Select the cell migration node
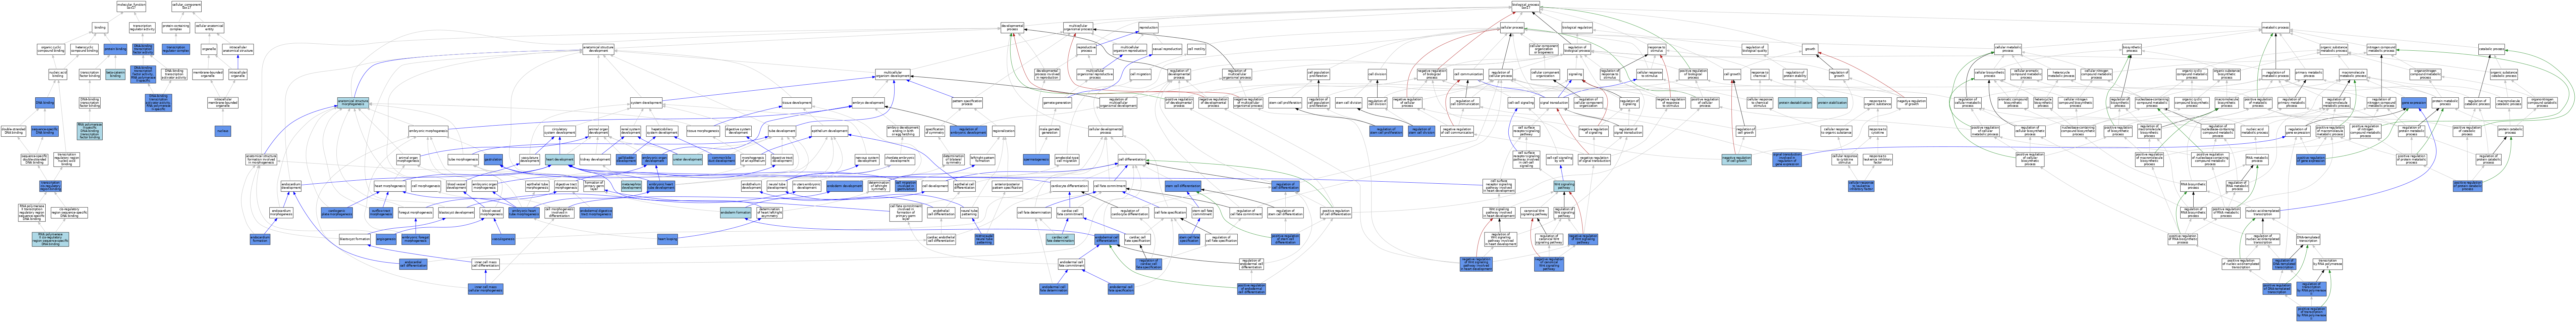Viewport: 2576px width, 322px height. coord(1141,74)
